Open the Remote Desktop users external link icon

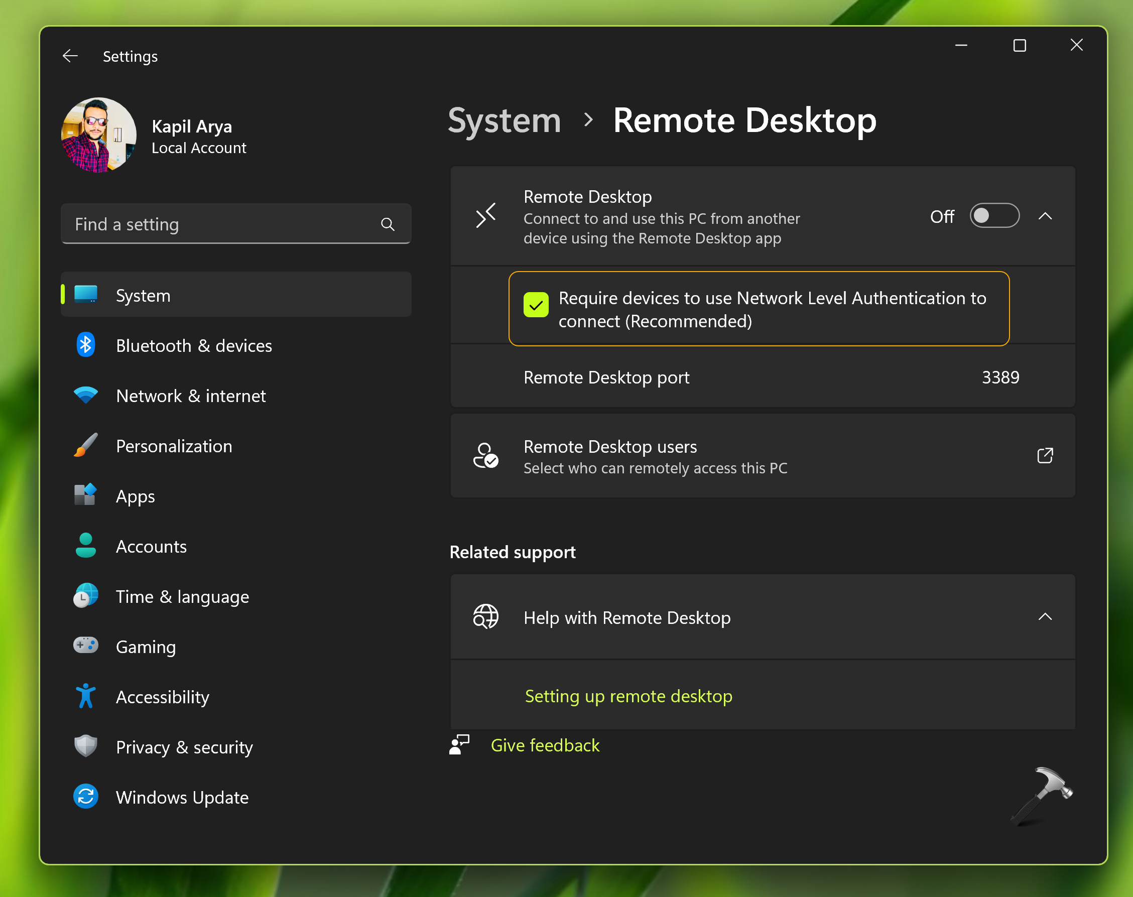(1045, 455)
